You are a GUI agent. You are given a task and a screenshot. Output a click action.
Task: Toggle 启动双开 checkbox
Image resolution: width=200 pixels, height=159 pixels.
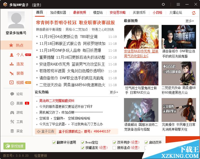pyautogui.click(x=146, y=142)
